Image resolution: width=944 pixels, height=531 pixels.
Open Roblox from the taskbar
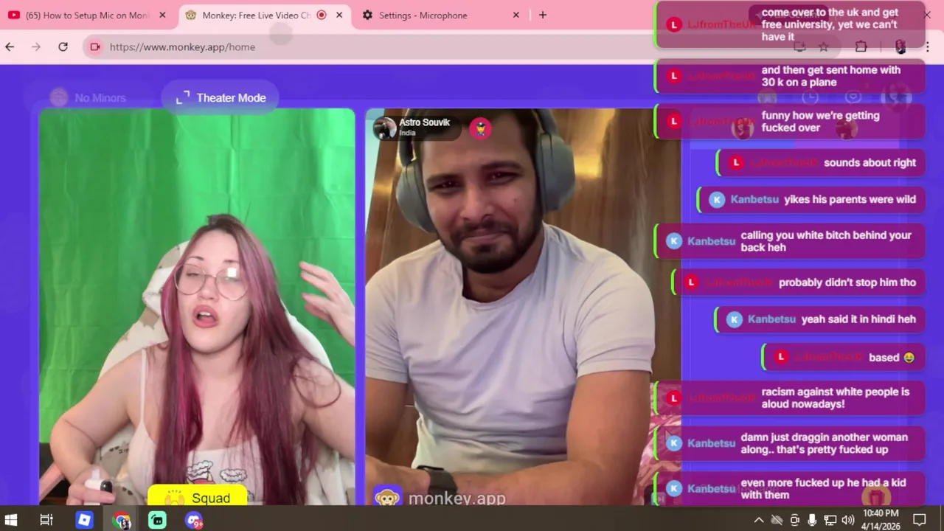pyautogui.click(x=84, y=520)
